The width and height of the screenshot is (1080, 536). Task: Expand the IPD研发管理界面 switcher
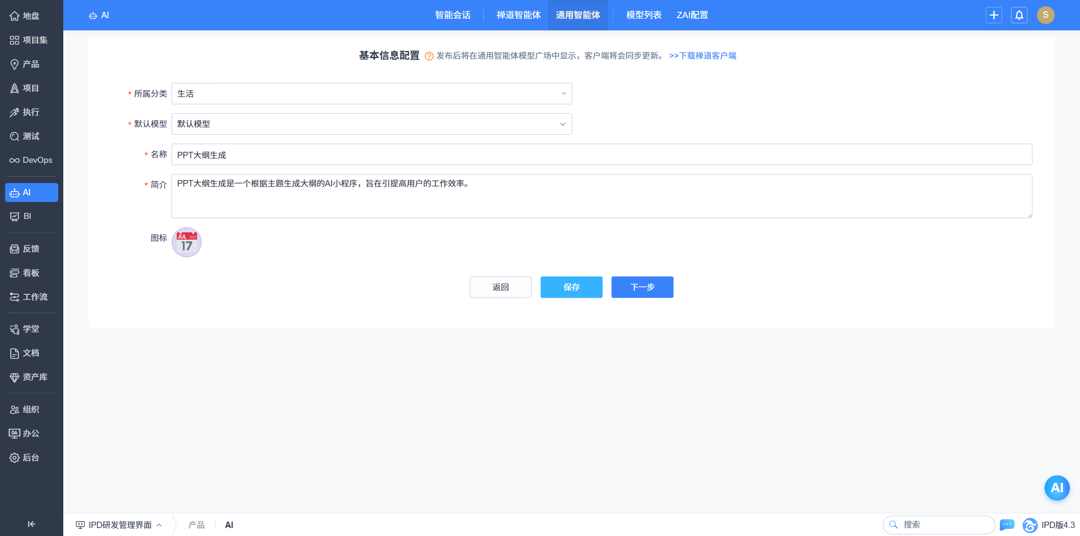(119, 525)
